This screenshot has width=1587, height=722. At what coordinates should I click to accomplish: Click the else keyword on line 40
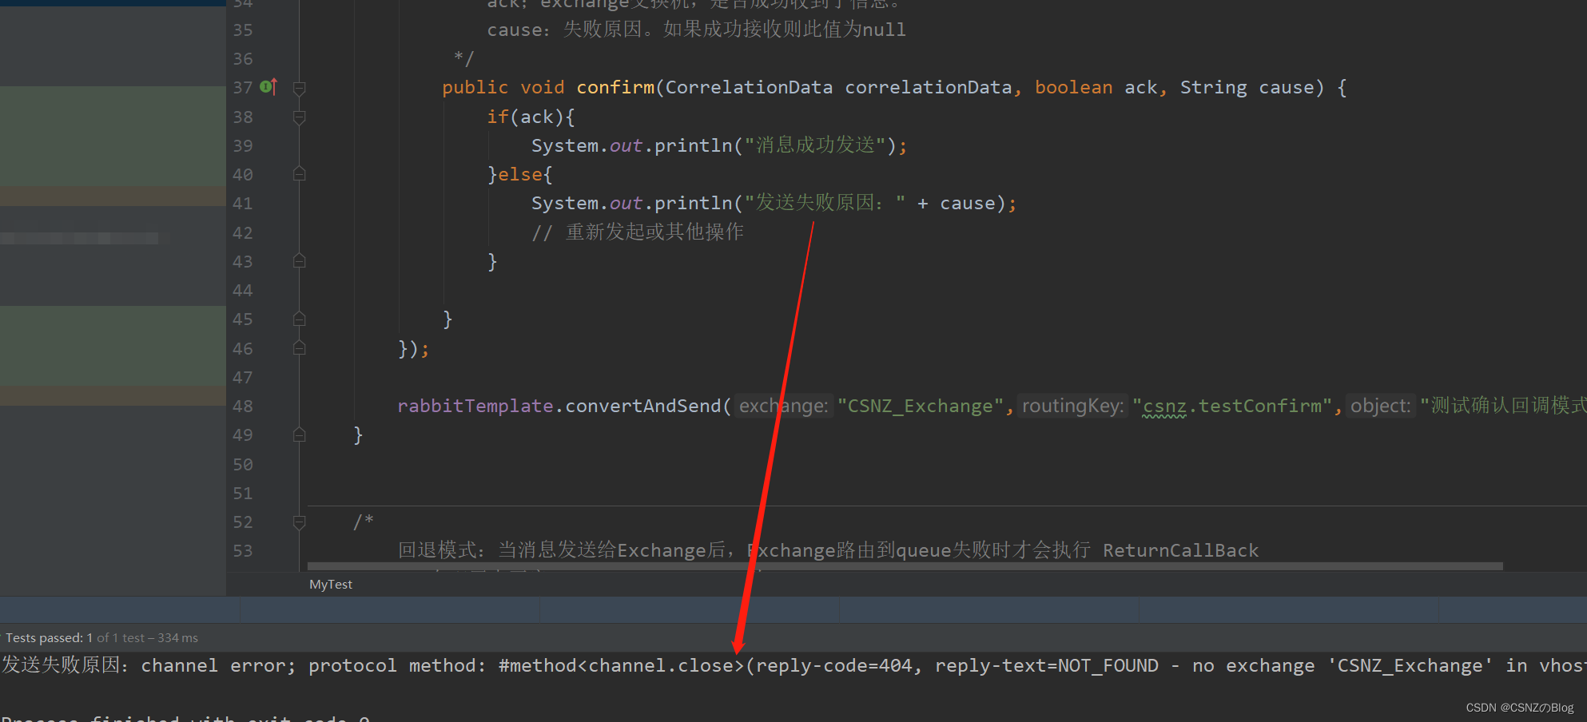click(x=520, y=174)
